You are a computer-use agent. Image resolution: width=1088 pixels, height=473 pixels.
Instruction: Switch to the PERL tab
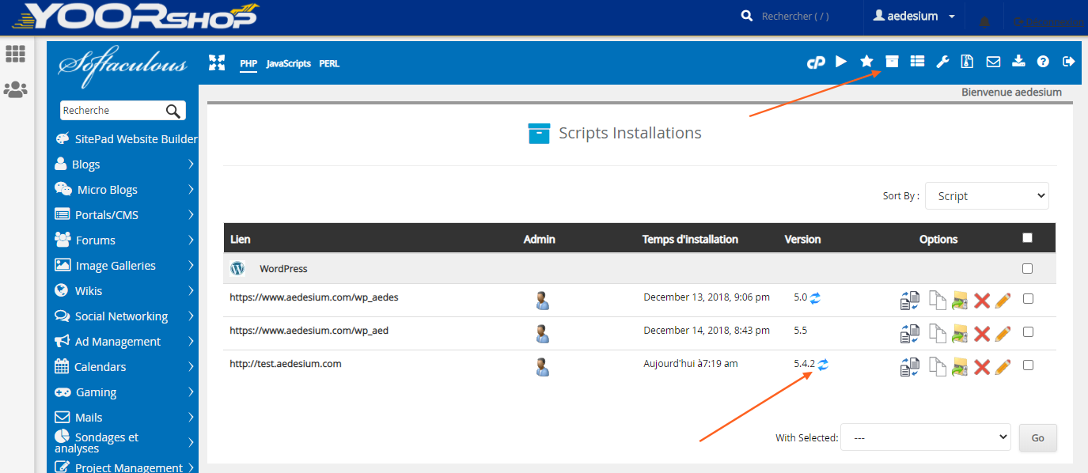(329, 63)
